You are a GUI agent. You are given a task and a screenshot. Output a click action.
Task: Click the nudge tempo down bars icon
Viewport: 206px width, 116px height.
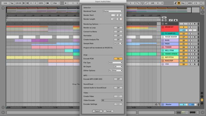click(24, 3)
